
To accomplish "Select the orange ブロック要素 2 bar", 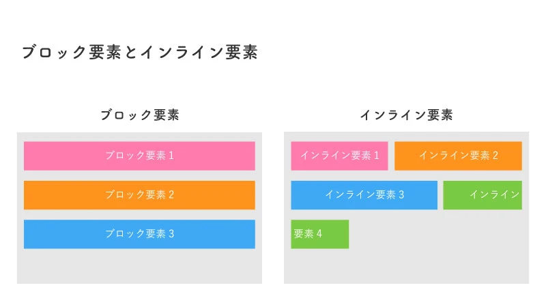I will pos(139,195).
